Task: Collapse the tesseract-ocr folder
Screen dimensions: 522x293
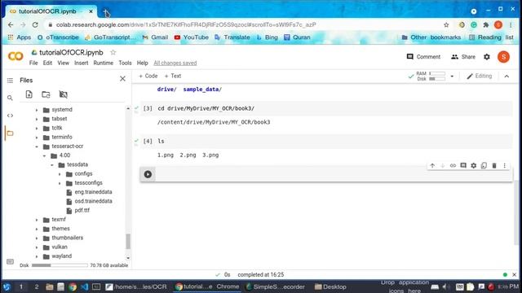Action: coord(37,146)
